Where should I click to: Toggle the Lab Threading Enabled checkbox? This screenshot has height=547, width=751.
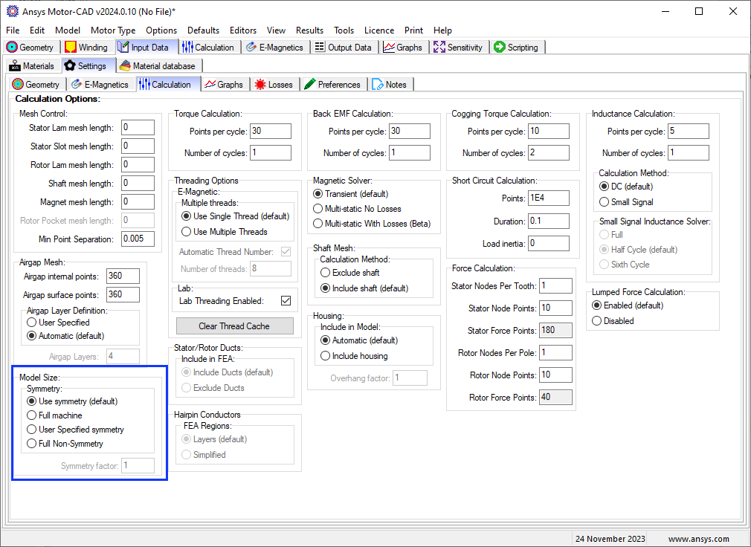click(286, 301)
